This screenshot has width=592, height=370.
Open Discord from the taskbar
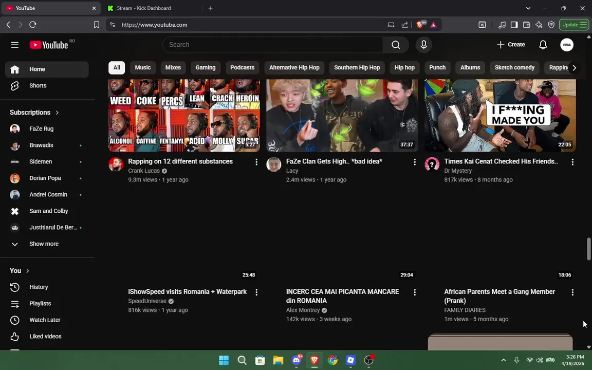pyautogui.click(x=297, y=360)
